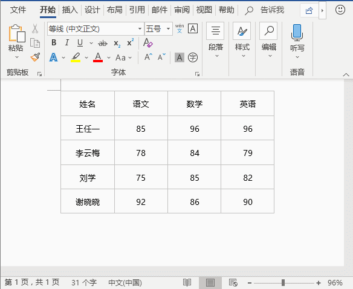Apply red font color

(98, 57)
